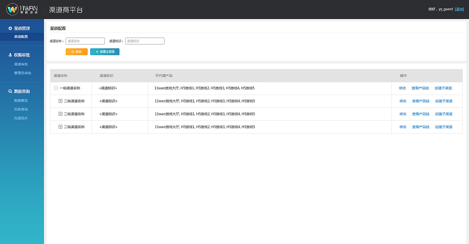This screenshot has width=469, height=244.
Task: Click the gear icon beside 渠道管理
Action: coord(10,28)
